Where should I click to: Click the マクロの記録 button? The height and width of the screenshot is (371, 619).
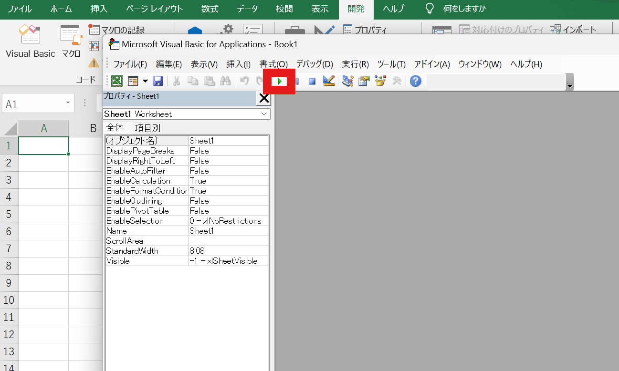(117, 30)
